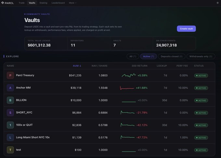Click the $39,118 AUM value
Image resolution: width=221 pixels, height=158 pixels.
click(x=76, y=88)
